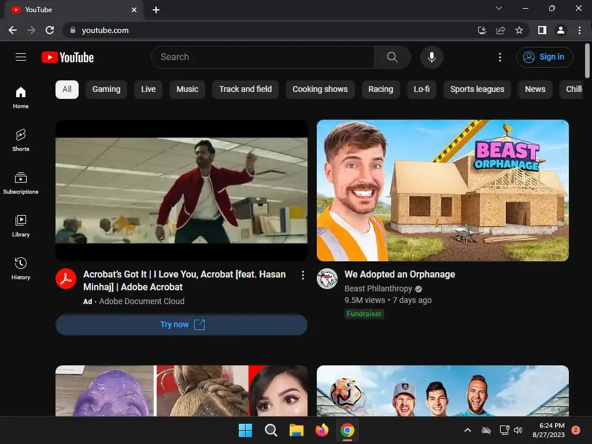Open Firefox from taskbar

[321, 430]
